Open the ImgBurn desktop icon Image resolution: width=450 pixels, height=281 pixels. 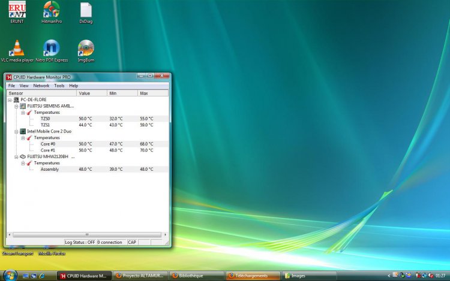click(x=86, y=51)
